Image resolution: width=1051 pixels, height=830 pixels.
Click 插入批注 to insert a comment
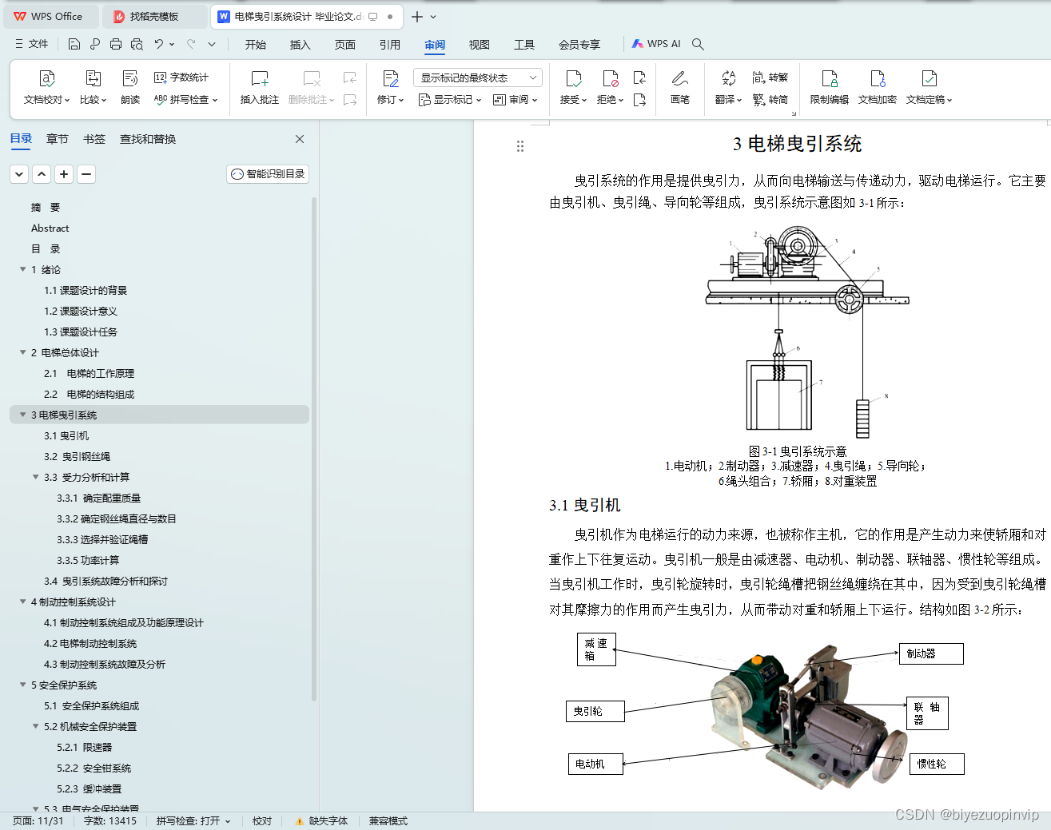[x=259, y=88]
